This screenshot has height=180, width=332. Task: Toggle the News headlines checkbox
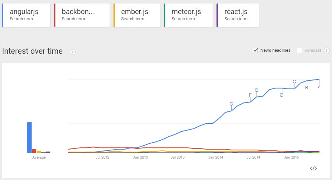click(256, 50)
